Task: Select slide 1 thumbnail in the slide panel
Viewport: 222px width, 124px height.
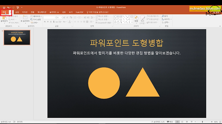Action: point(17,37)
